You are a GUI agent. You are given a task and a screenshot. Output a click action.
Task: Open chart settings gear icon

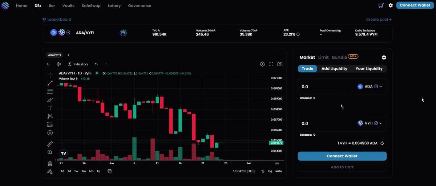pyautogui.click(x=262, y=64)
